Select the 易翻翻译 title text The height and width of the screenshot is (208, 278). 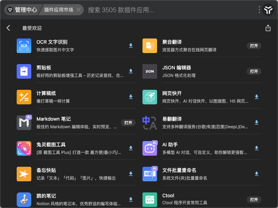coord(172,119)
